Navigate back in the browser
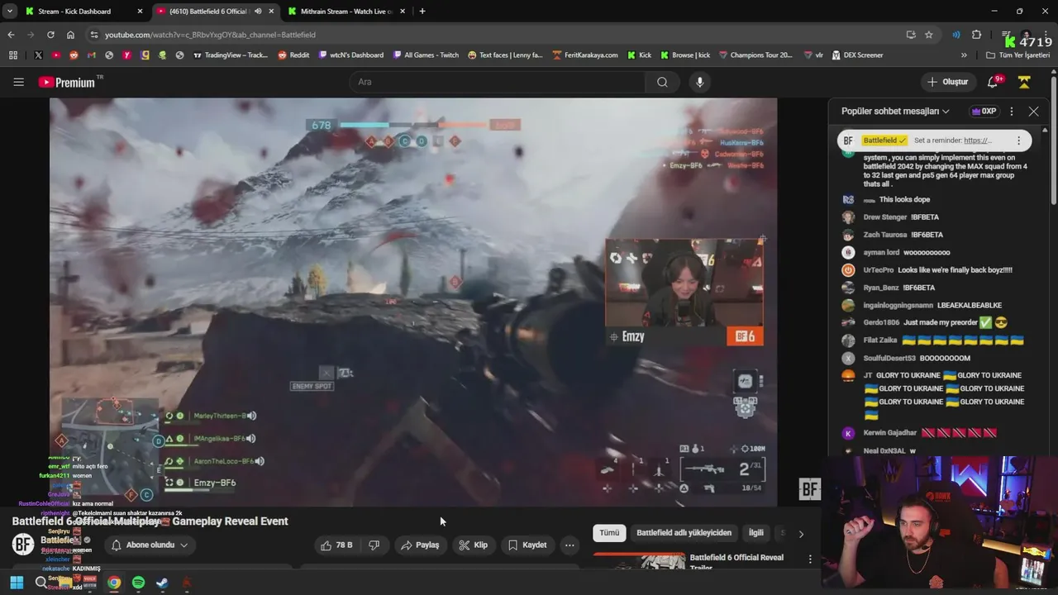Screen dimensions: 1058x595 (11, 35)
